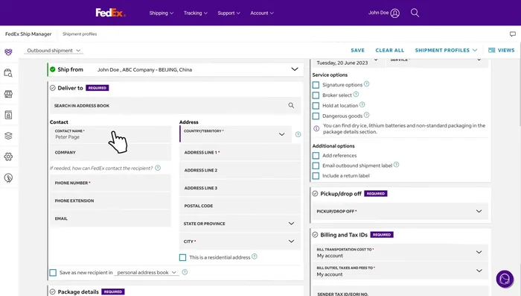Select the shipping boxes sidebar icon

click(9, 52)
